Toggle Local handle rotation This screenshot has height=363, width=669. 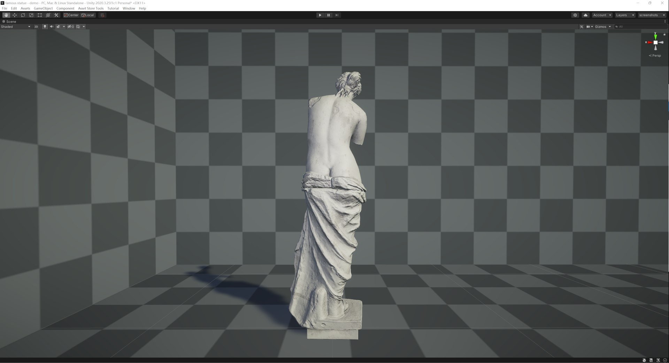(88, 15)
